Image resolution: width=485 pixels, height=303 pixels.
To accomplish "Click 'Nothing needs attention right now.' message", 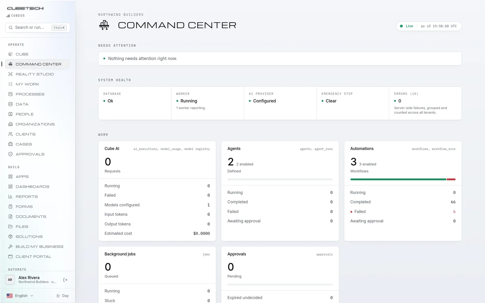I will click(142, 58).
